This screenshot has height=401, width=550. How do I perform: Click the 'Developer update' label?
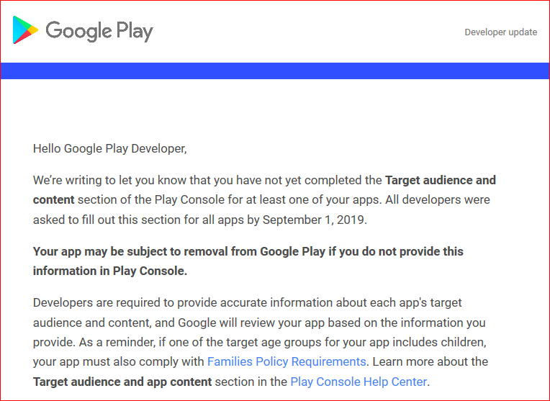pyautogui.click(x=500, y=32)
